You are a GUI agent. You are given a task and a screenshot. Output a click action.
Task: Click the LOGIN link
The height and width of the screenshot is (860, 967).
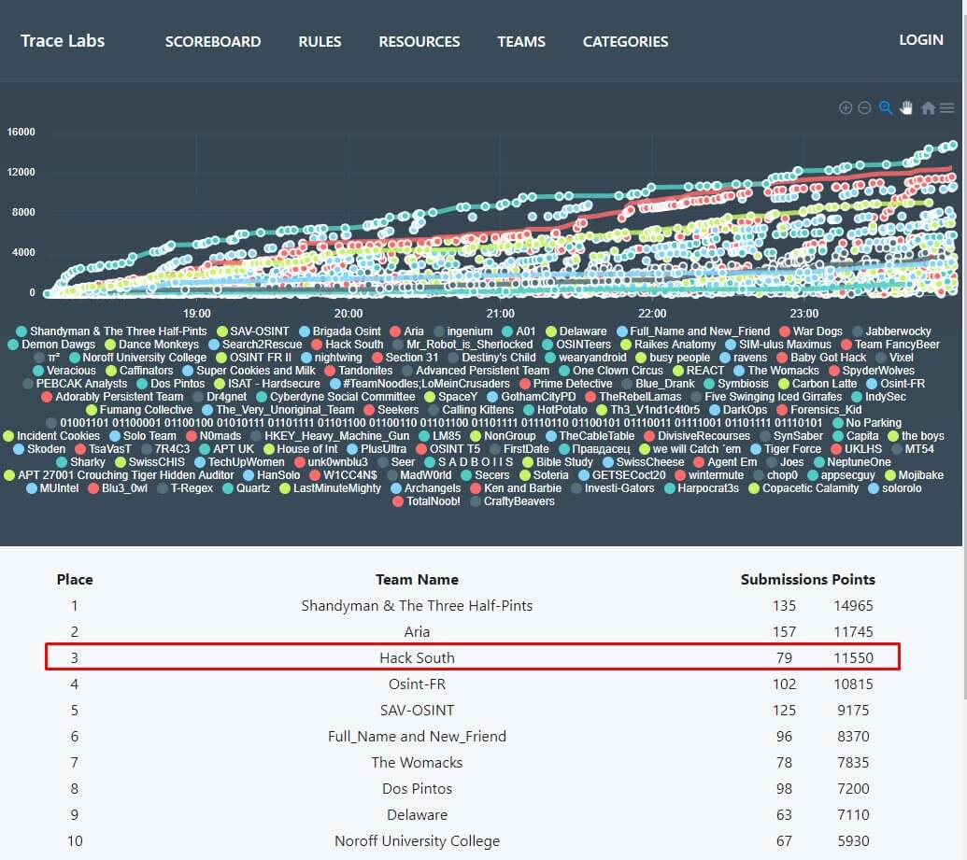click(920, 39)
